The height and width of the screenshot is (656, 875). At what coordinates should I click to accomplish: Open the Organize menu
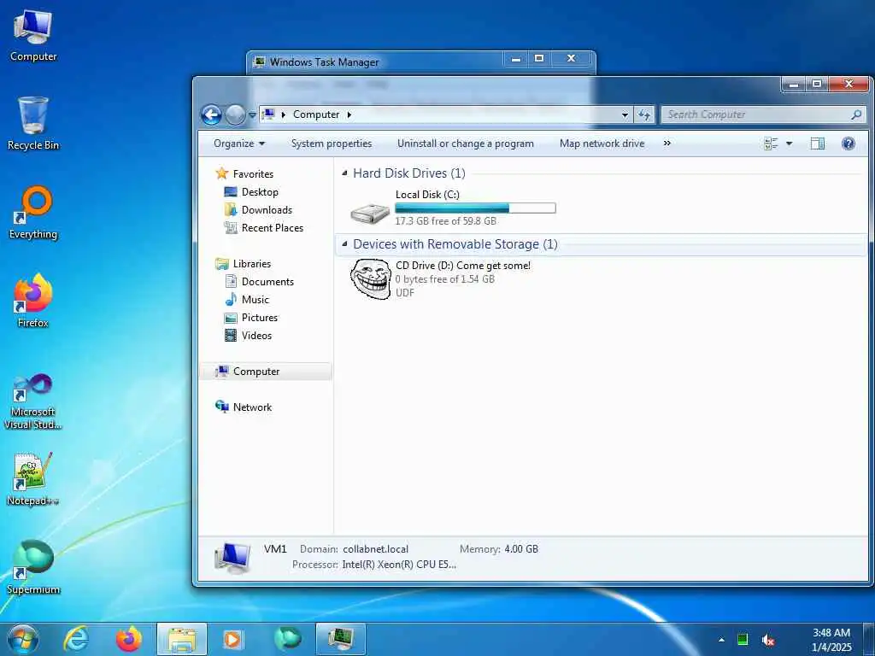coord(239,143)
